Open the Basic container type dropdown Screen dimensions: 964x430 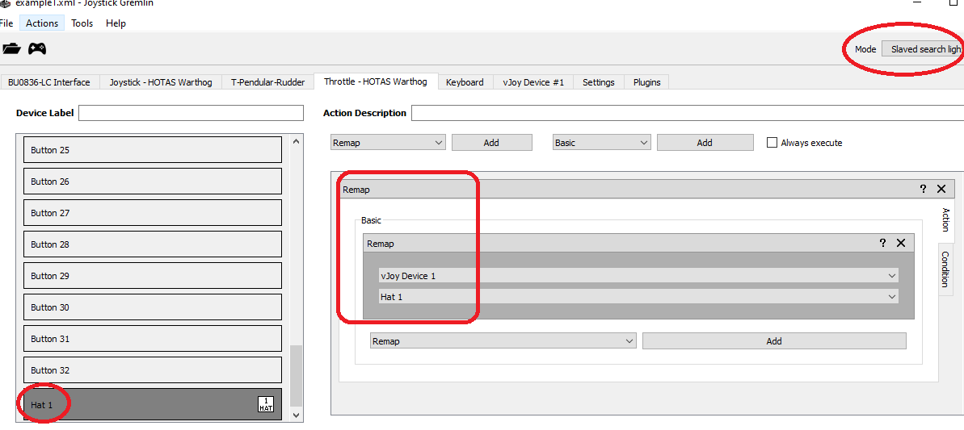point(602,142)
